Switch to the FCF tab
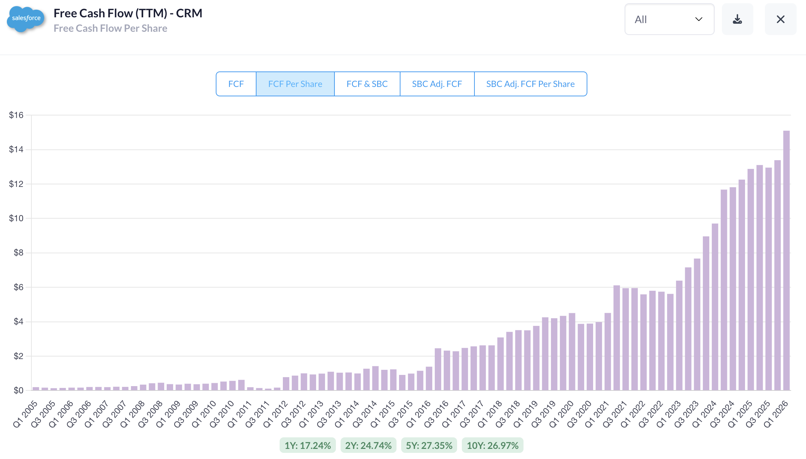This screenshot has width=806, height=459. click(236, 84)
